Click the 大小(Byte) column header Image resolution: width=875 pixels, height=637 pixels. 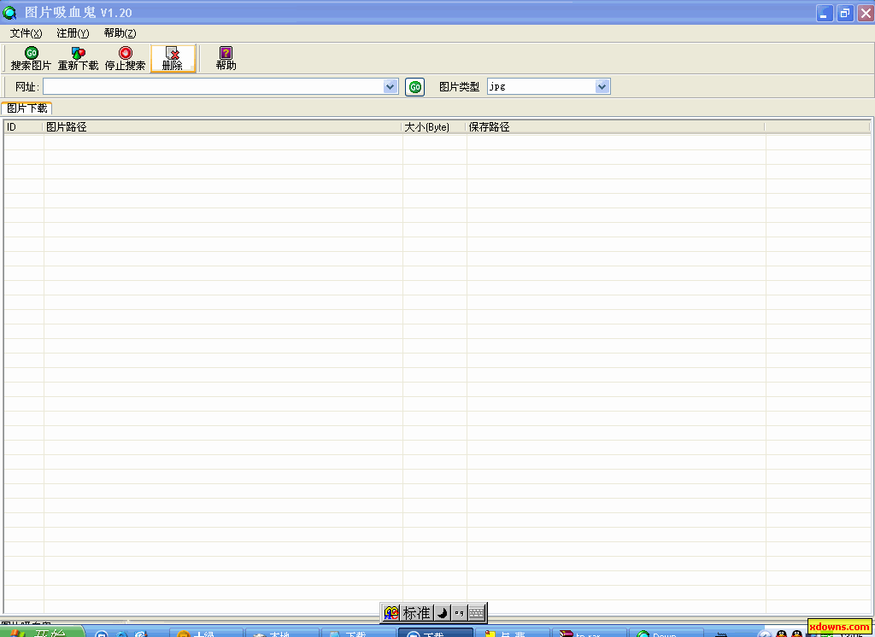(433, 127)
